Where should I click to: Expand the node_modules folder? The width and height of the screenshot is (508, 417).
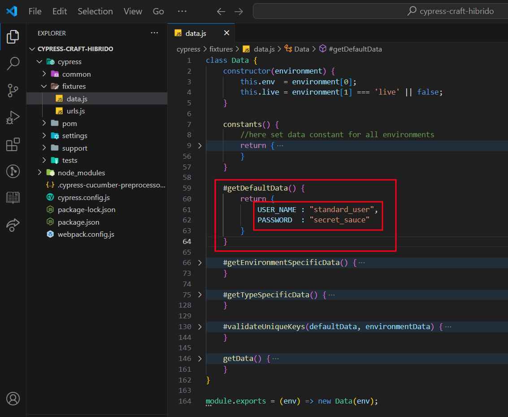click(x=39, y=172)
